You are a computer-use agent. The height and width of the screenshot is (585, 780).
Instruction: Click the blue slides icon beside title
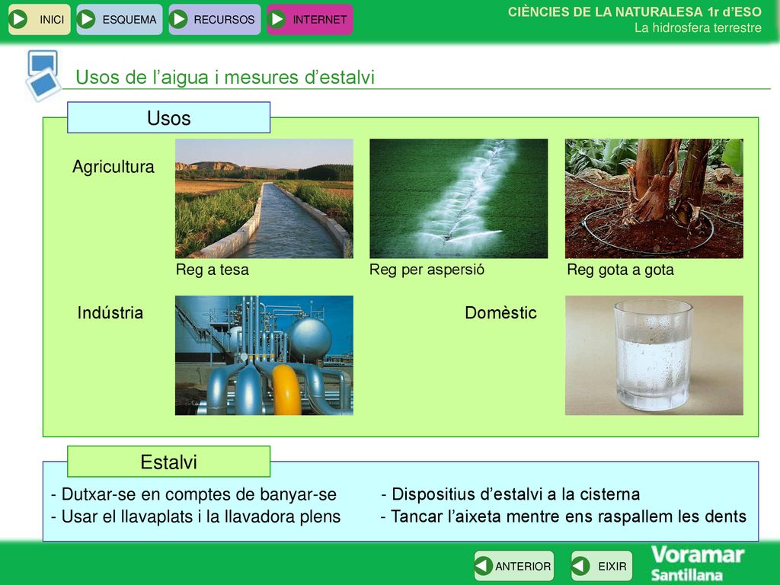43,75
